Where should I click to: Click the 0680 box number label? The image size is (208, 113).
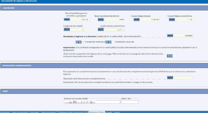170,78
